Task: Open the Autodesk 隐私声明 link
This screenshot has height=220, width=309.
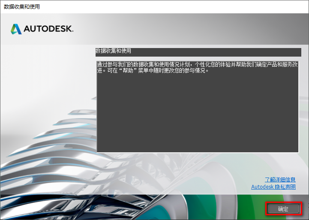Action: pos(273,187)
